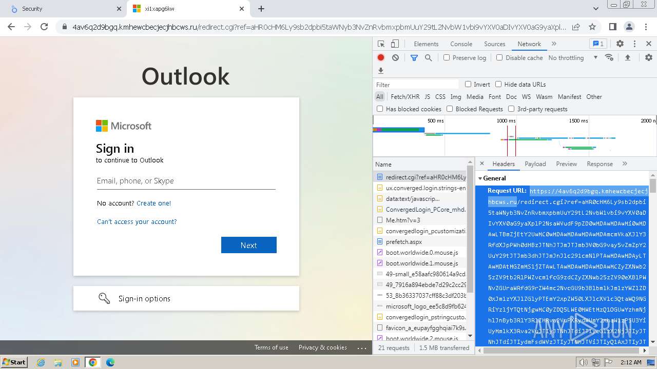The width and height of the screenshot is (657, 369).
Task: Click the Next sign-in button
Action: pos(249,245)
